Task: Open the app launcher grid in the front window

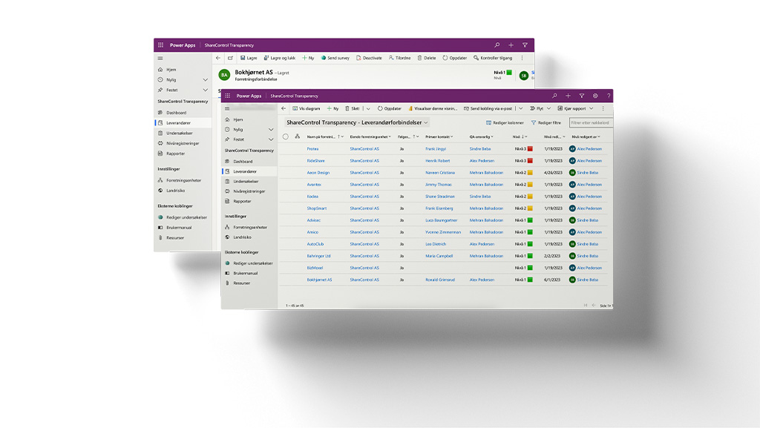Action: [227, 96]
